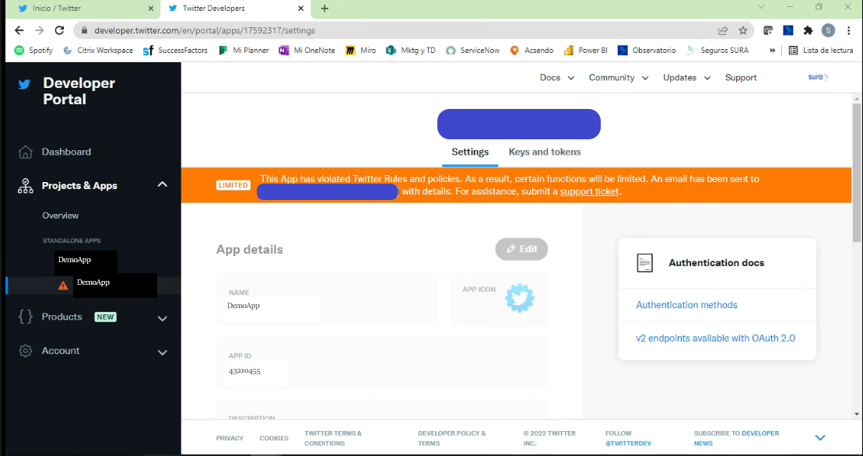Open Miro bookmark
Image resolution: width=863 pixels, height=456 pixels.
click(x=361, y=50)
